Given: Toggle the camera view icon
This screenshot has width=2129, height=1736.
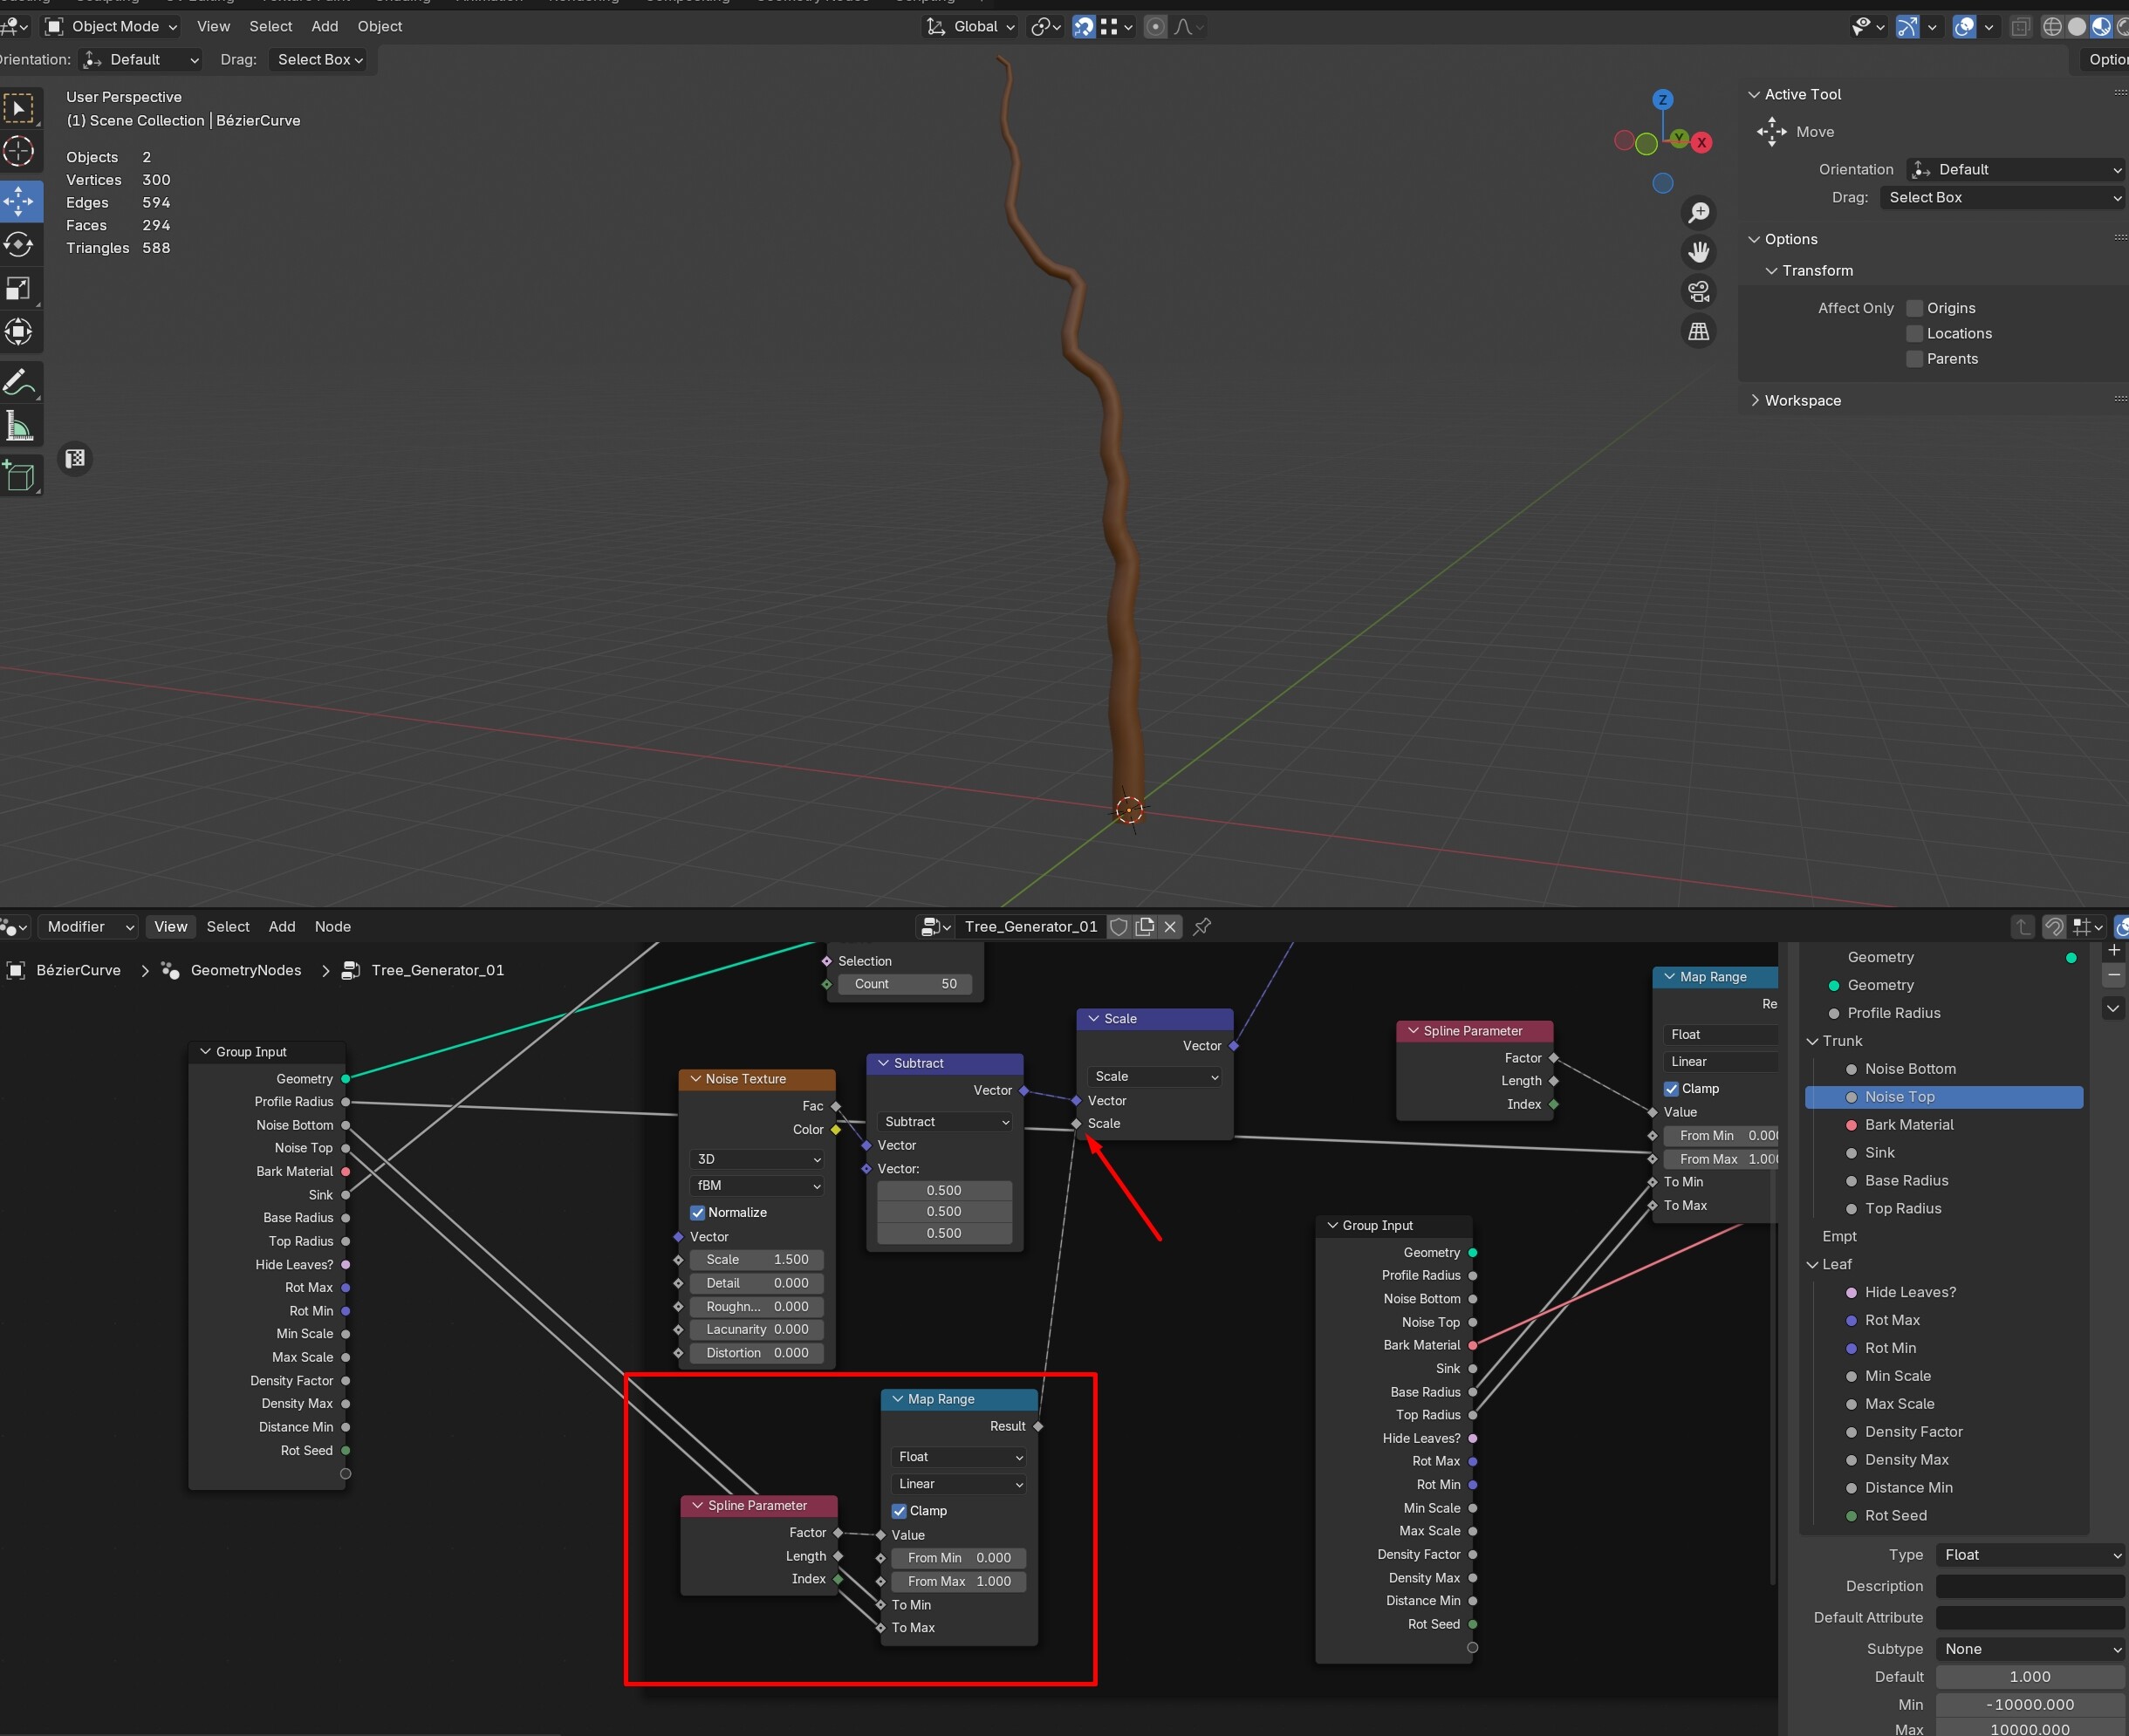Looking at the screenshot, I should (1699, 292).
